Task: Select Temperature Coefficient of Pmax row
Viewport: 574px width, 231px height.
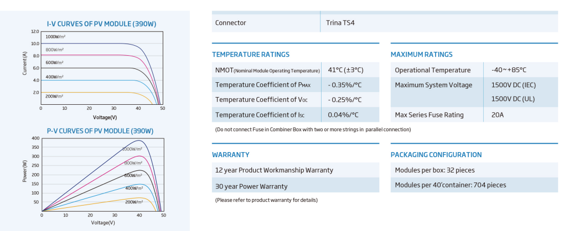Action: 296,85
